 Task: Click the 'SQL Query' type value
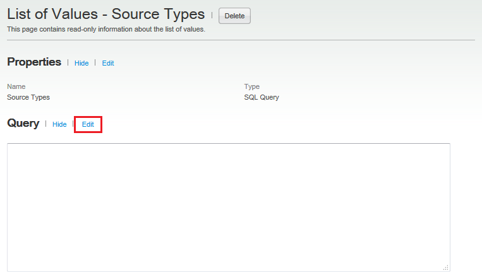tap(261, 97)
